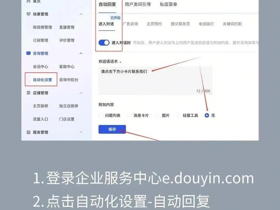This screenshot has width=280, height=210.
Task: Select the 消息卡片 radio option
Action: pyautogui.click(x=129, y=115)
